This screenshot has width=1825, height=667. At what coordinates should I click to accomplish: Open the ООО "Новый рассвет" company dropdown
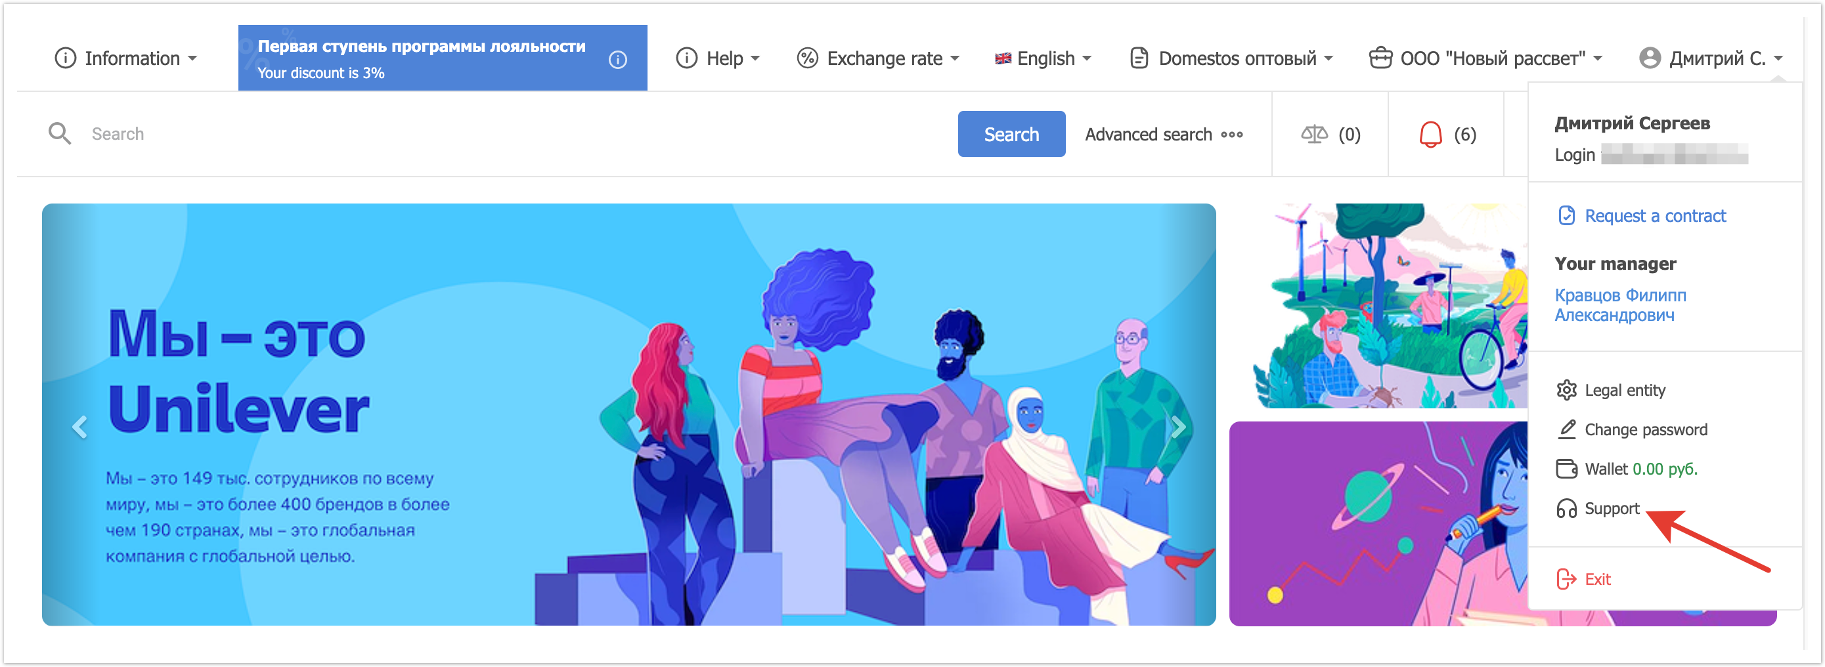pyautogui.click(x=1485, y=58)
